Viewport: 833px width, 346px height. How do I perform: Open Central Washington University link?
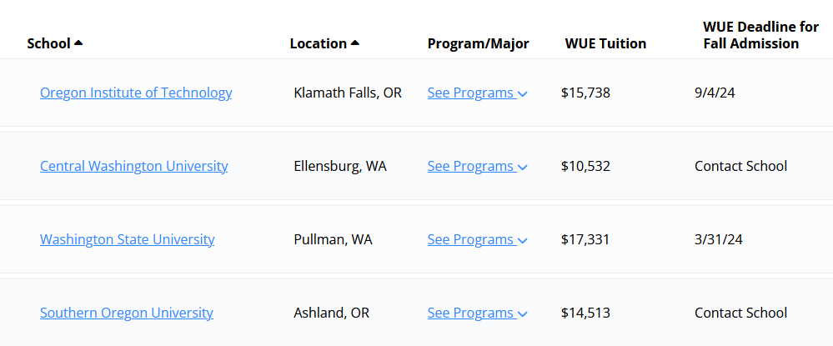pyautogui.click(x=134, y=167)
